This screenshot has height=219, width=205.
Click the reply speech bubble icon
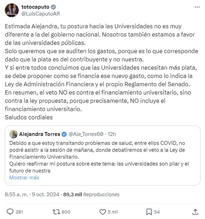pyautogui.click(x=10, y=212)
